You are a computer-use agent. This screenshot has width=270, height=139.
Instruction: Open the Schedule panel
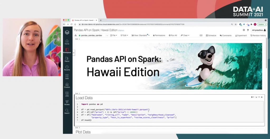click(x=211, y=35)
